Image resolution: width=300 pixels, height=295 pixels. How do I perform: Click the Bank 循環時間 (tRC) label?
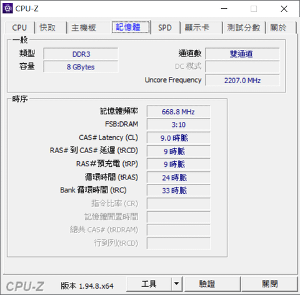93,190
